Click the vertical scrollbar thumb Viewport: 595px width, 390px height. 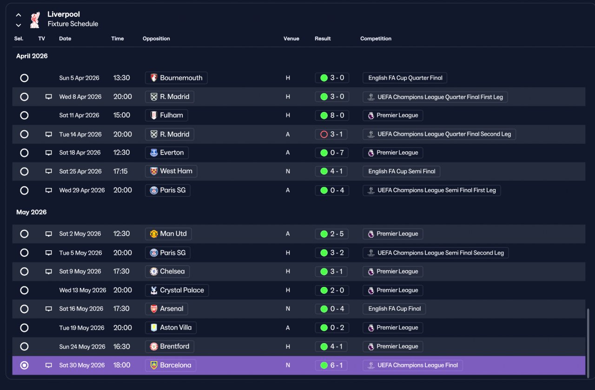[588, 341]
